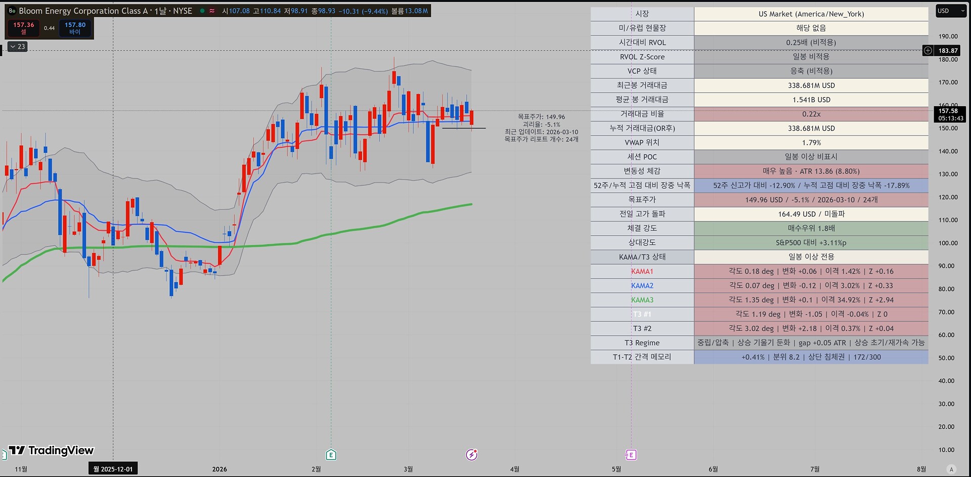Click the '164.49 USD / 미돌파' cell
The height and width of the screenshot is (477, 971).
[x=811, y=214]
